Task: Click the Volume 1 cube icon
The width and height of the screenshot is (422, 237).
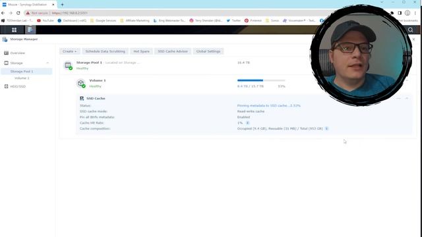Action: (80, 84)
